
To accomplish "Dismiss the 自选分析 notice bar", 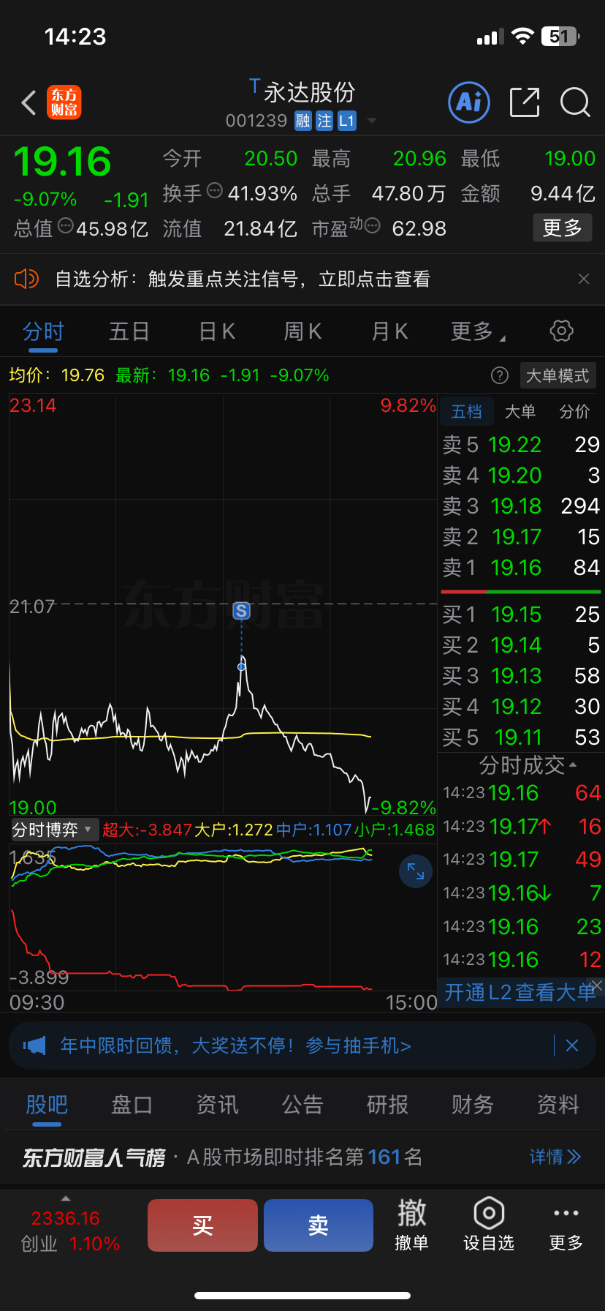I will [584, 279].
